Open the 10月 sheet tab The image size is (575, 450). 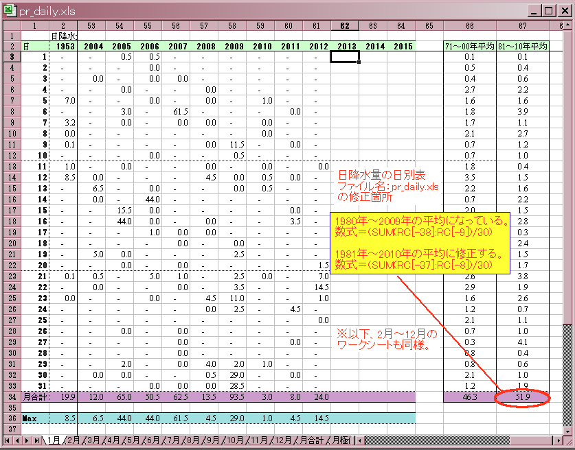tap(234, 440)
